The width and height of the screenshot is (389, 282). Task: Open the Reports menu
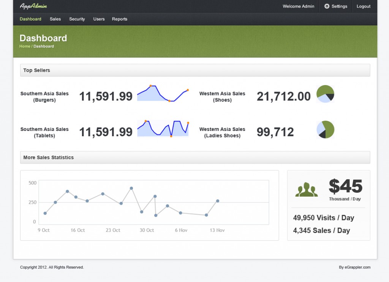point(120,19)
